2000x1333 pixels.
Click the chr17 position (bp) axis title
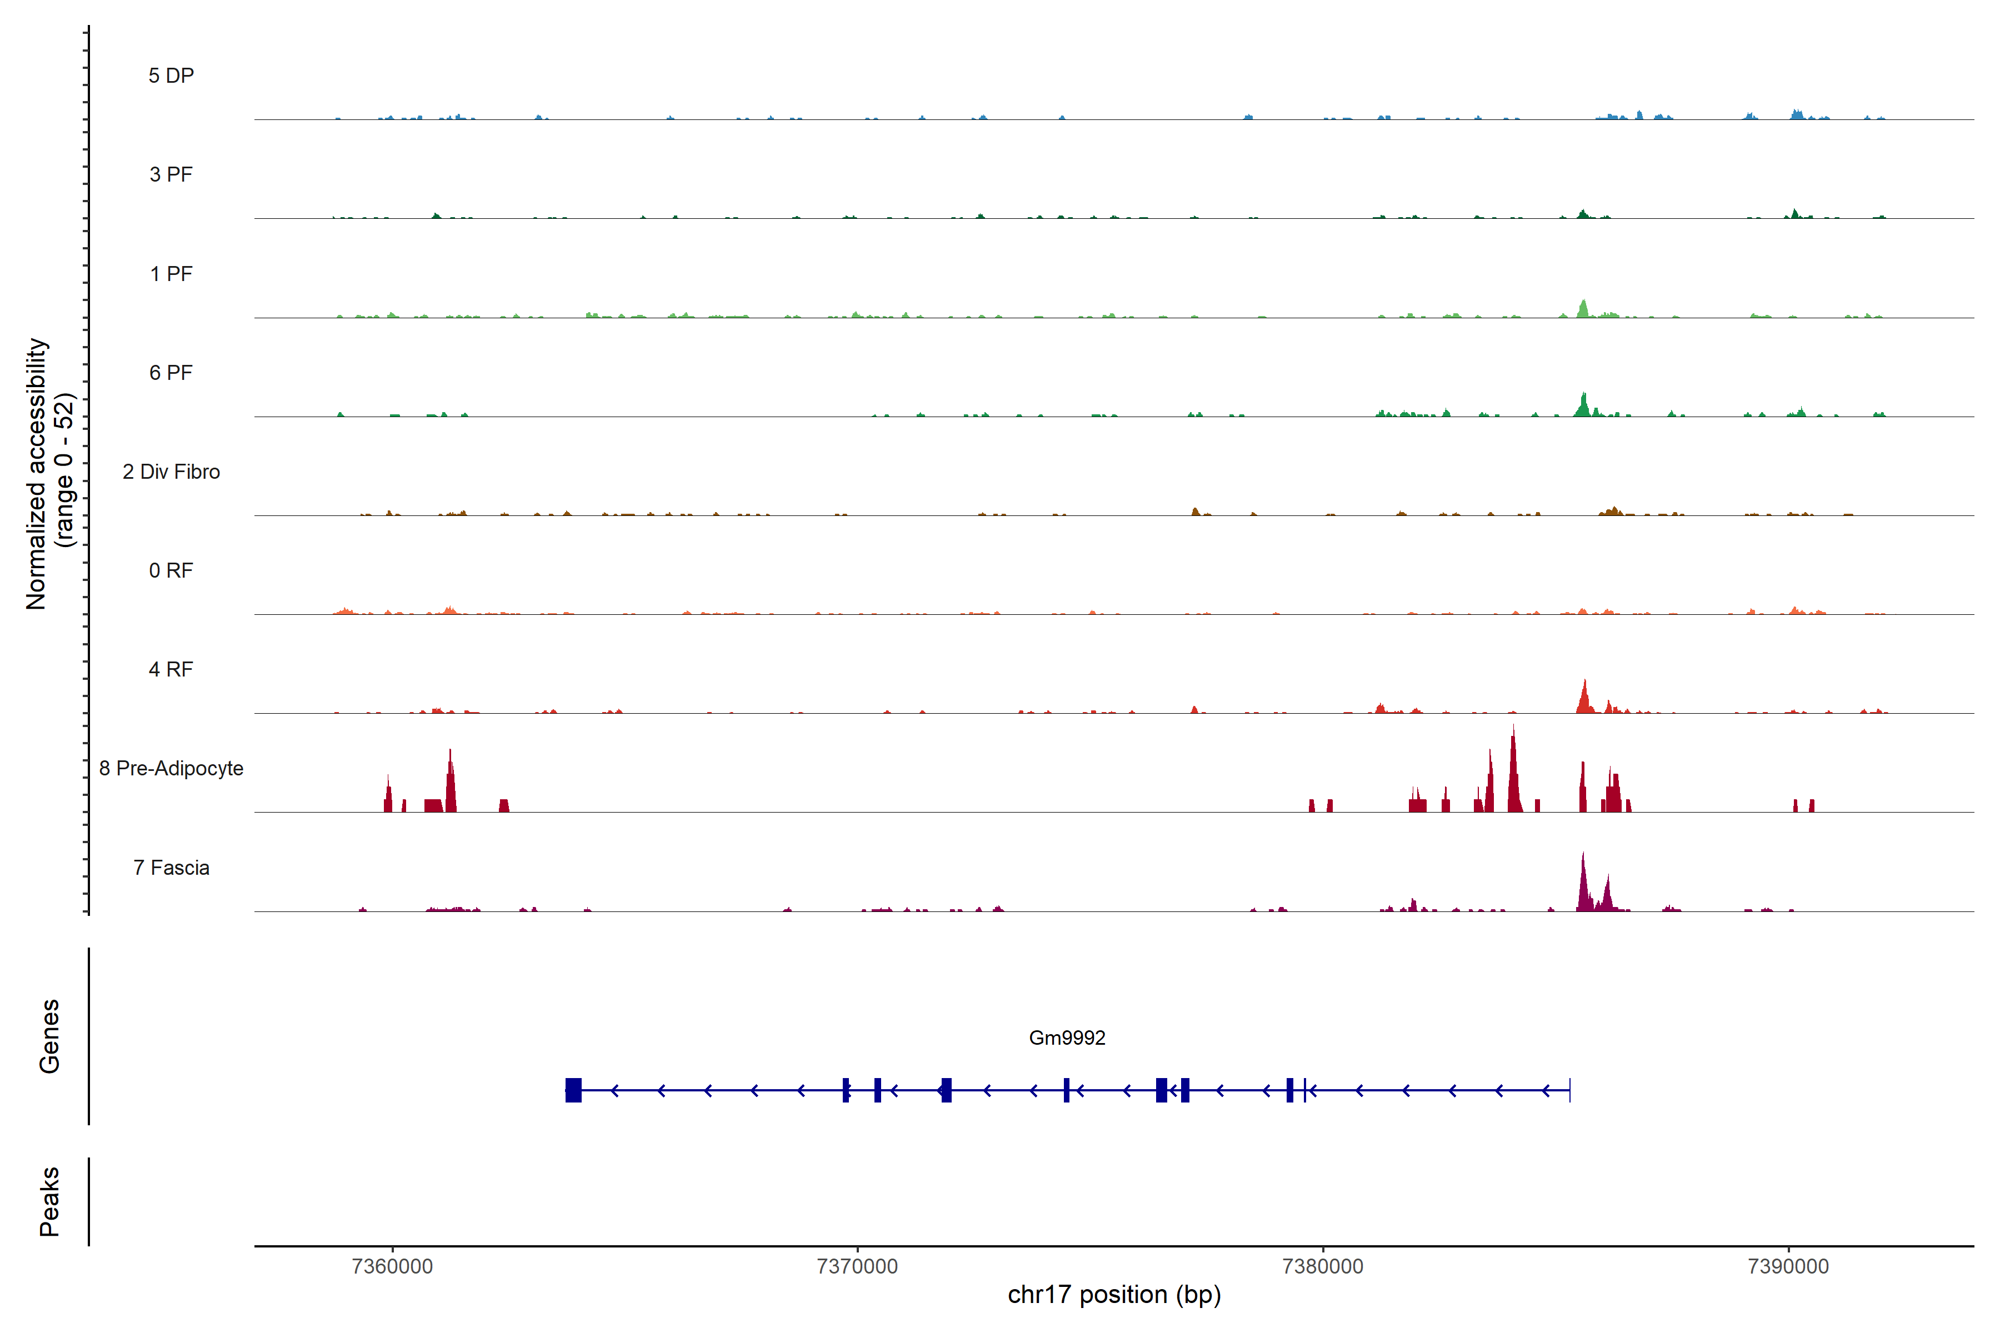[x=1114, y=1295]
